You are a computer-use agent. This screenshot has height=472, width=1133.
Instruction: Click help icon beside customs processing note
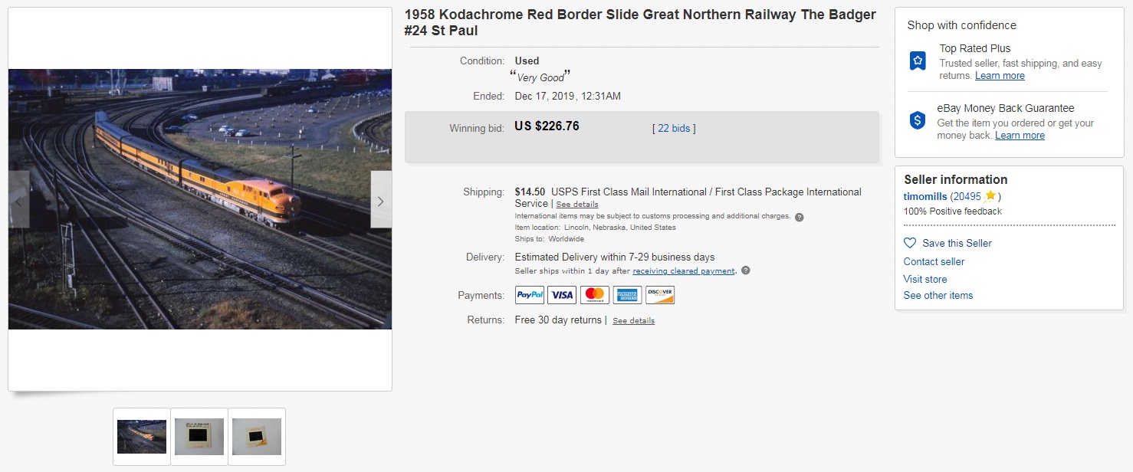click(x=799, y=217)
